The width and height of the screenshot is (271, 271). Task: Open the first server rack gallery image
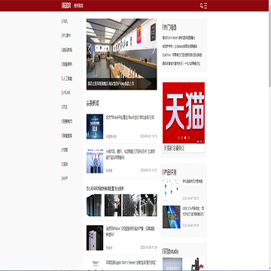click(95, 206)
